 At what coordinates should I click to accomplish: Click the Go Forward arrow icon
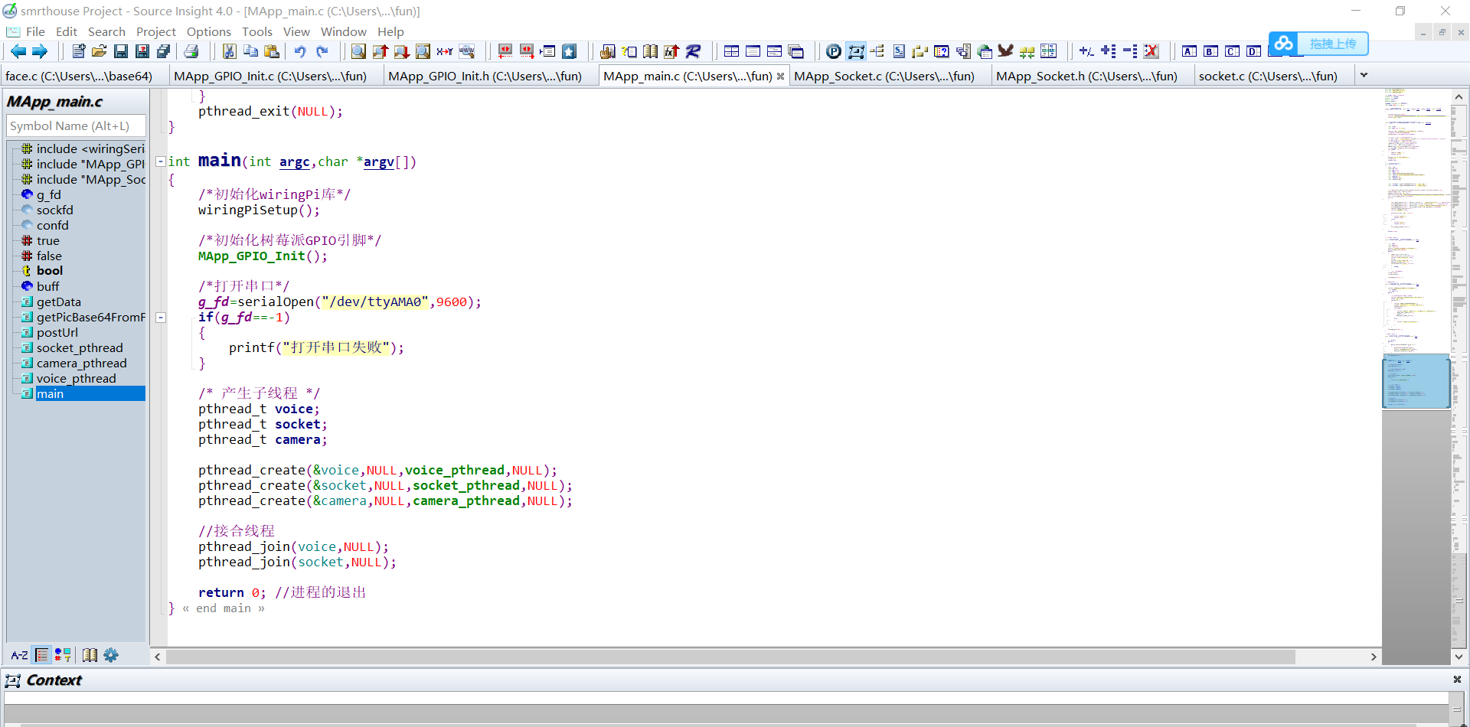40,51
